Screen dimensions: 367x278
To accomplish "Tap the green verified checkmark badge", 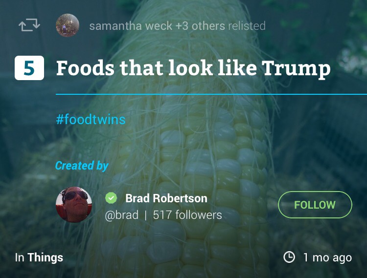I will point(111,198).
